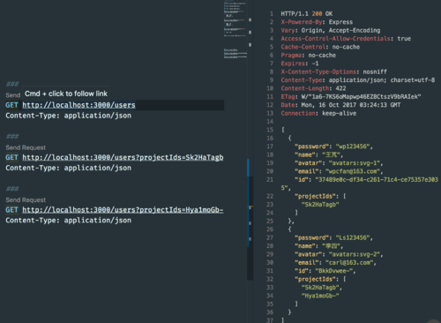Image resolution: width=441 pixels, height=323 pixels.
Task: Click the HTTP/1.1 200 OK status line
Action: [307, 14]
